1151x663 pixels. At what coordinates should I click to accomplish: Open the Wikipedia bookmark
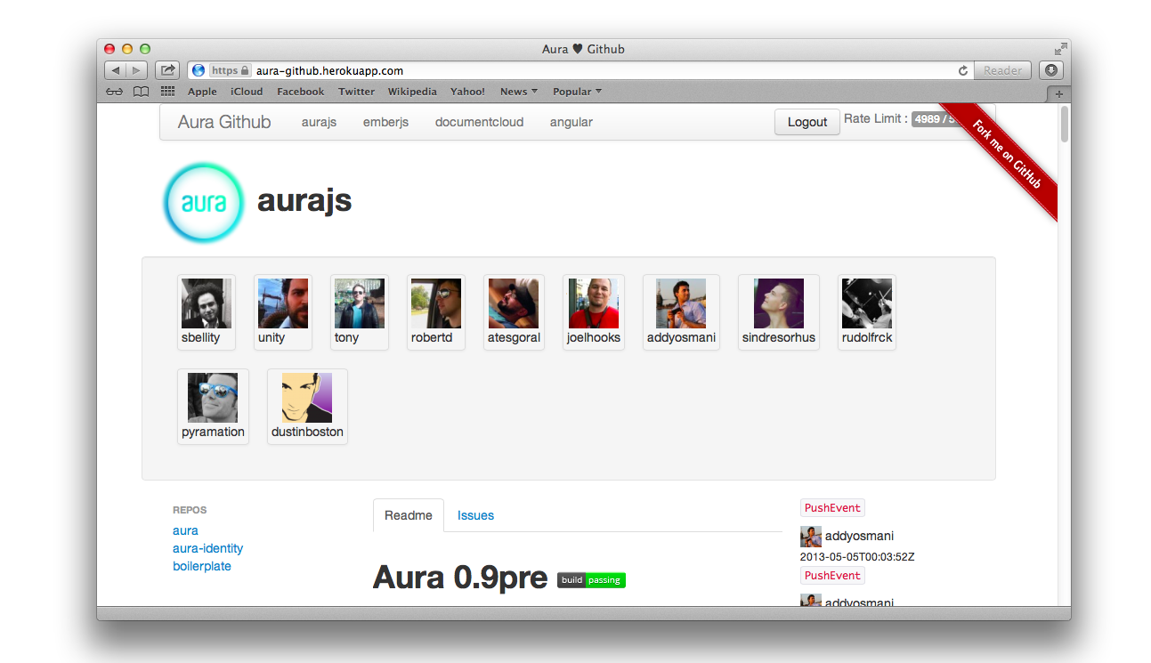[412, 92]
